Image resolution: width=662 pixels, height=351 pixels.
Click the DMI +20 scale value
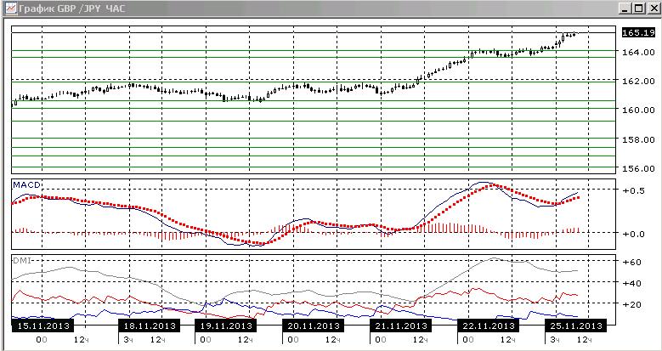click(632, 304)
